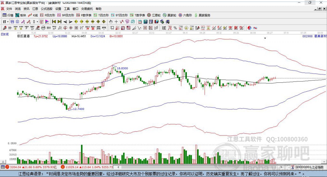Open the calendar icon
This screenshot has width=327, height=177.
[140, 22]
